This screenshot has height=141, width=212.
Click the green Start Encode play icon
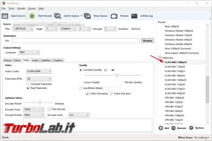32,16
